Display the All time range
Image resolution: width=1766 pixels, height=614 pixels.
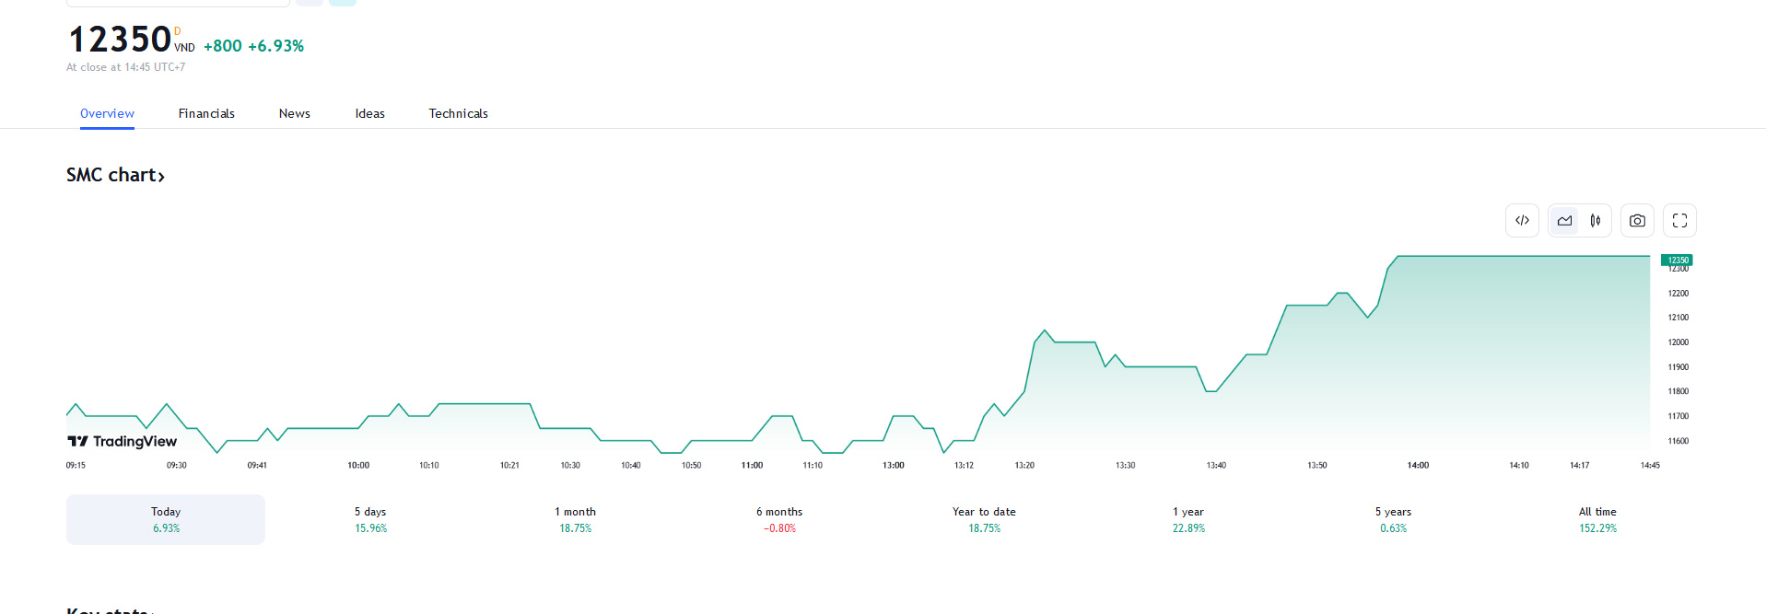(x=1597, y=519)
